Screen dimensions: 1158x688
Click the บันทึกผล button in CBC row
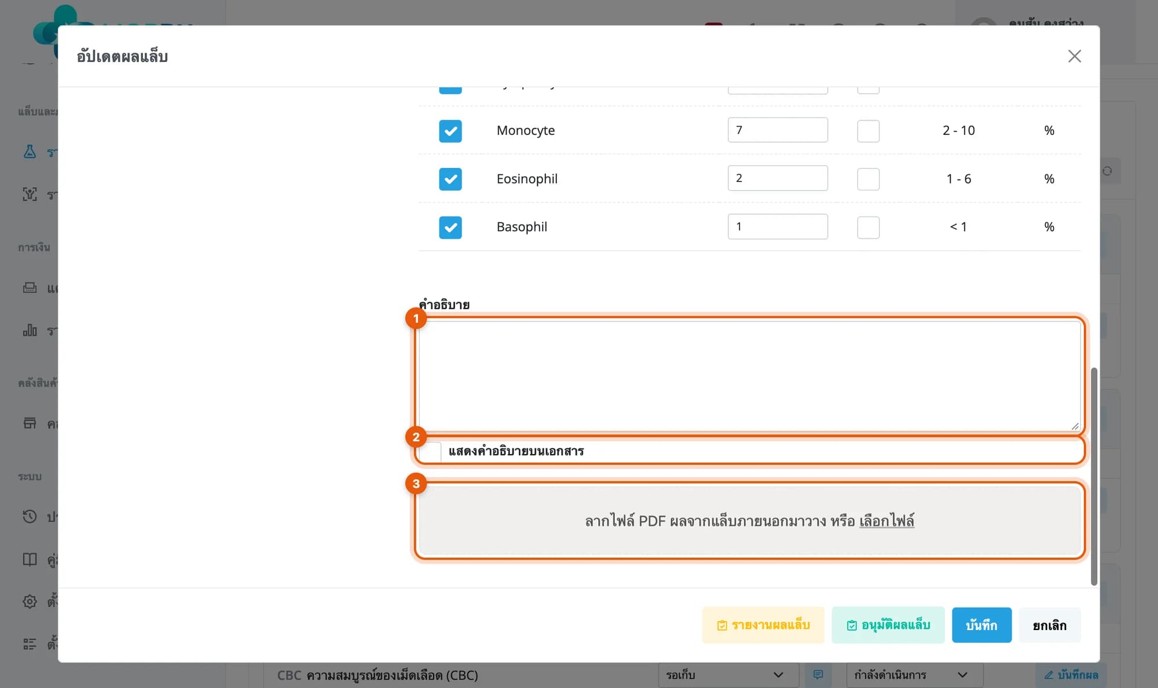(x=1071, y=675)
